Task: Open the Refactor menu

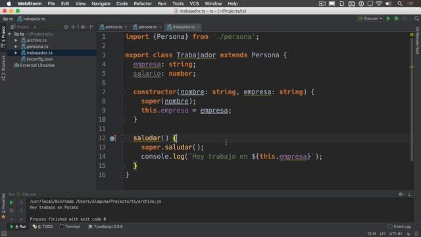Action: [143, 4]
